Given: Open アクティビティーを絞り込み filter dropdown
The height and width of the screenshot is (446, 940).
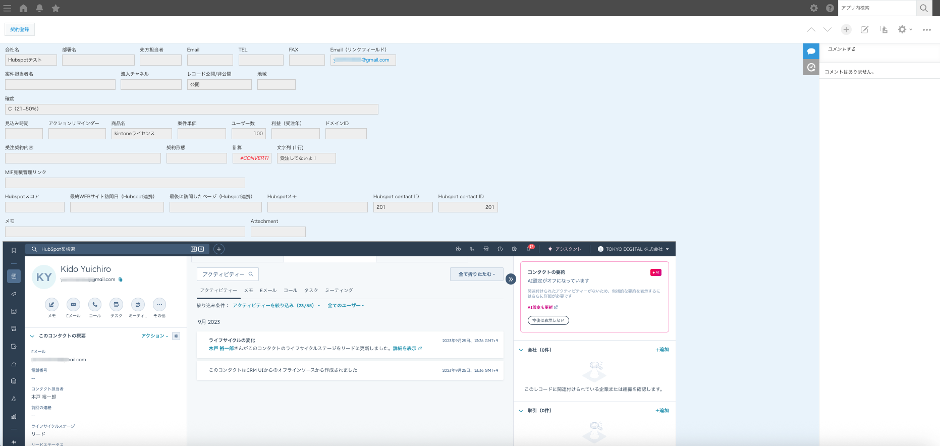Looking at the screenshot, I should [275, 306].
